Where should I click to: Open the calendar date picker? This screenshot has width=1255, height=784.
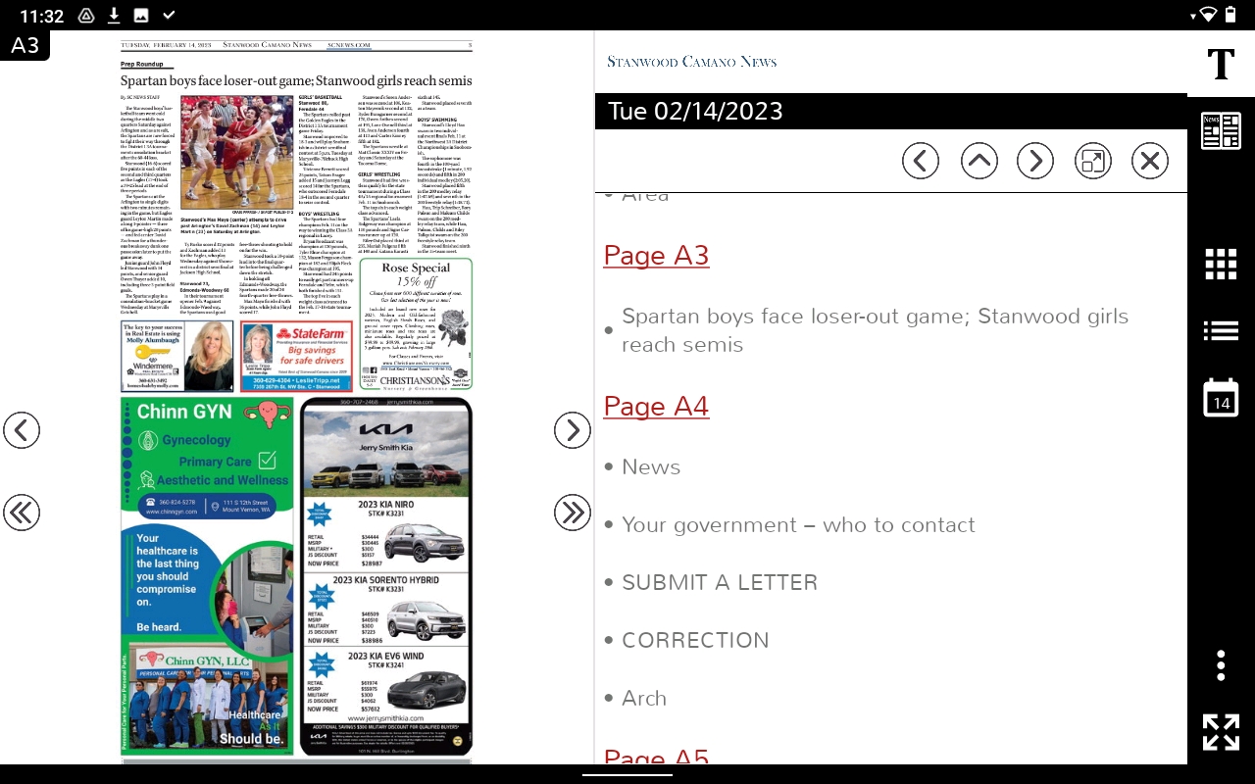(1221, 397)
